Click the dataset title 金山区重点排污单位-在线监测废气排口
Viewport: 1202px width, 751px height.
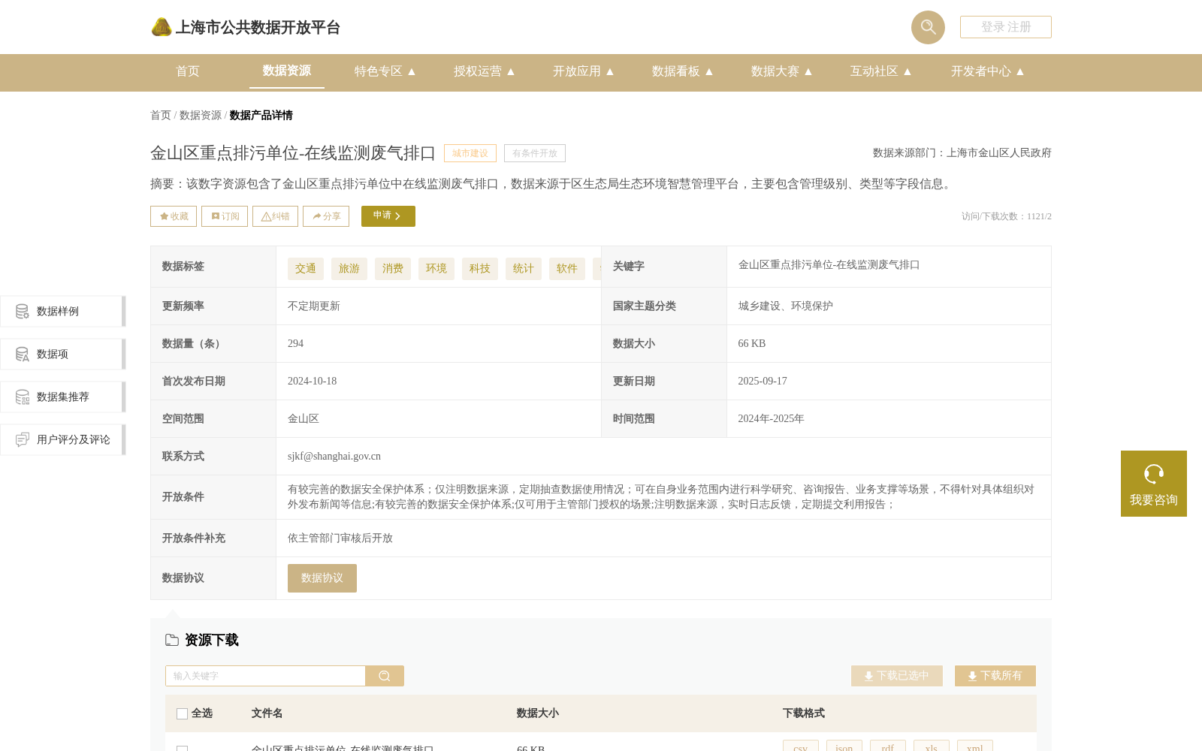[x=293, y=153]
